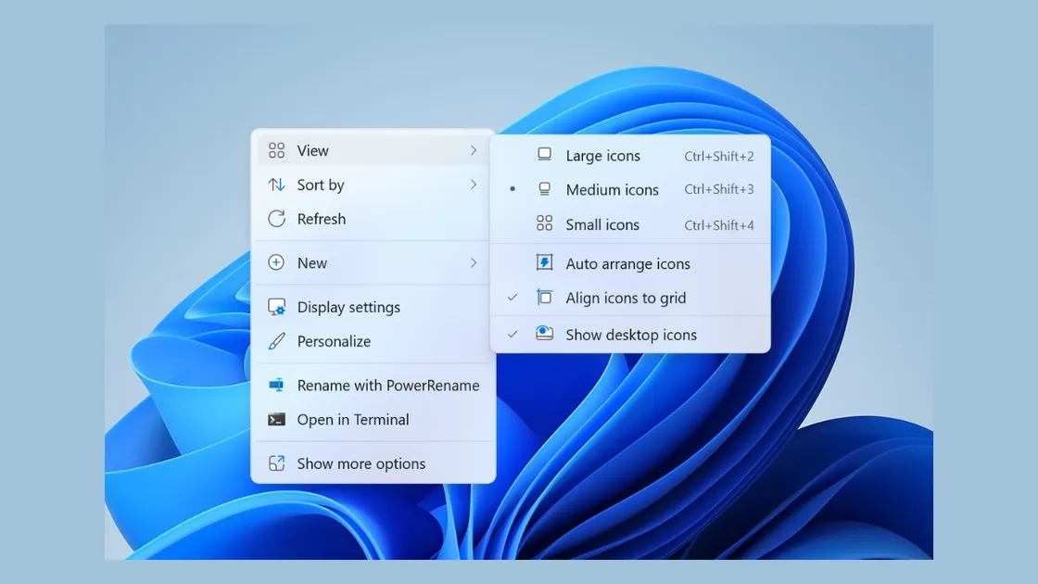Click the Show more options icon
This screenshot has width=1038, height=584.
point(276,463)
